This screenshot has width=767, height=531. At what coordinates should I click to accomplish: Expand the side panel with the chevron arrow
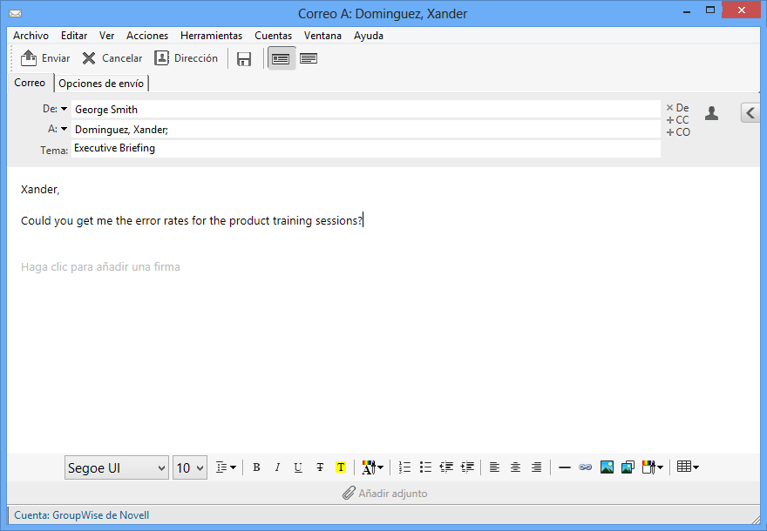pyautogui.click(x=750, y=113)
